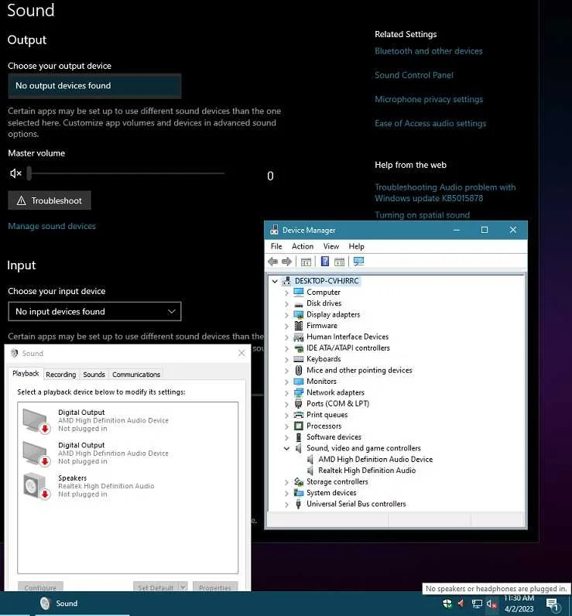Select Mice and other pointing devices row
Screen dimensions: 572x616
pyautogui.click(x=359, y=370)
